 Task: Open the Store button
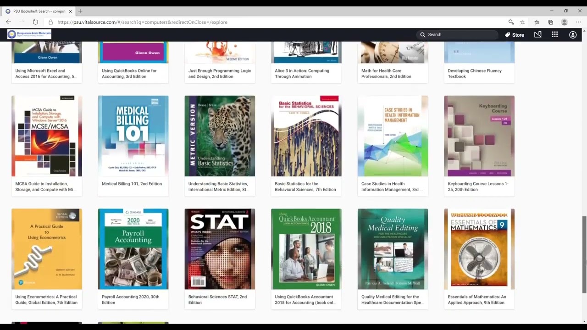tap(515, 35)
